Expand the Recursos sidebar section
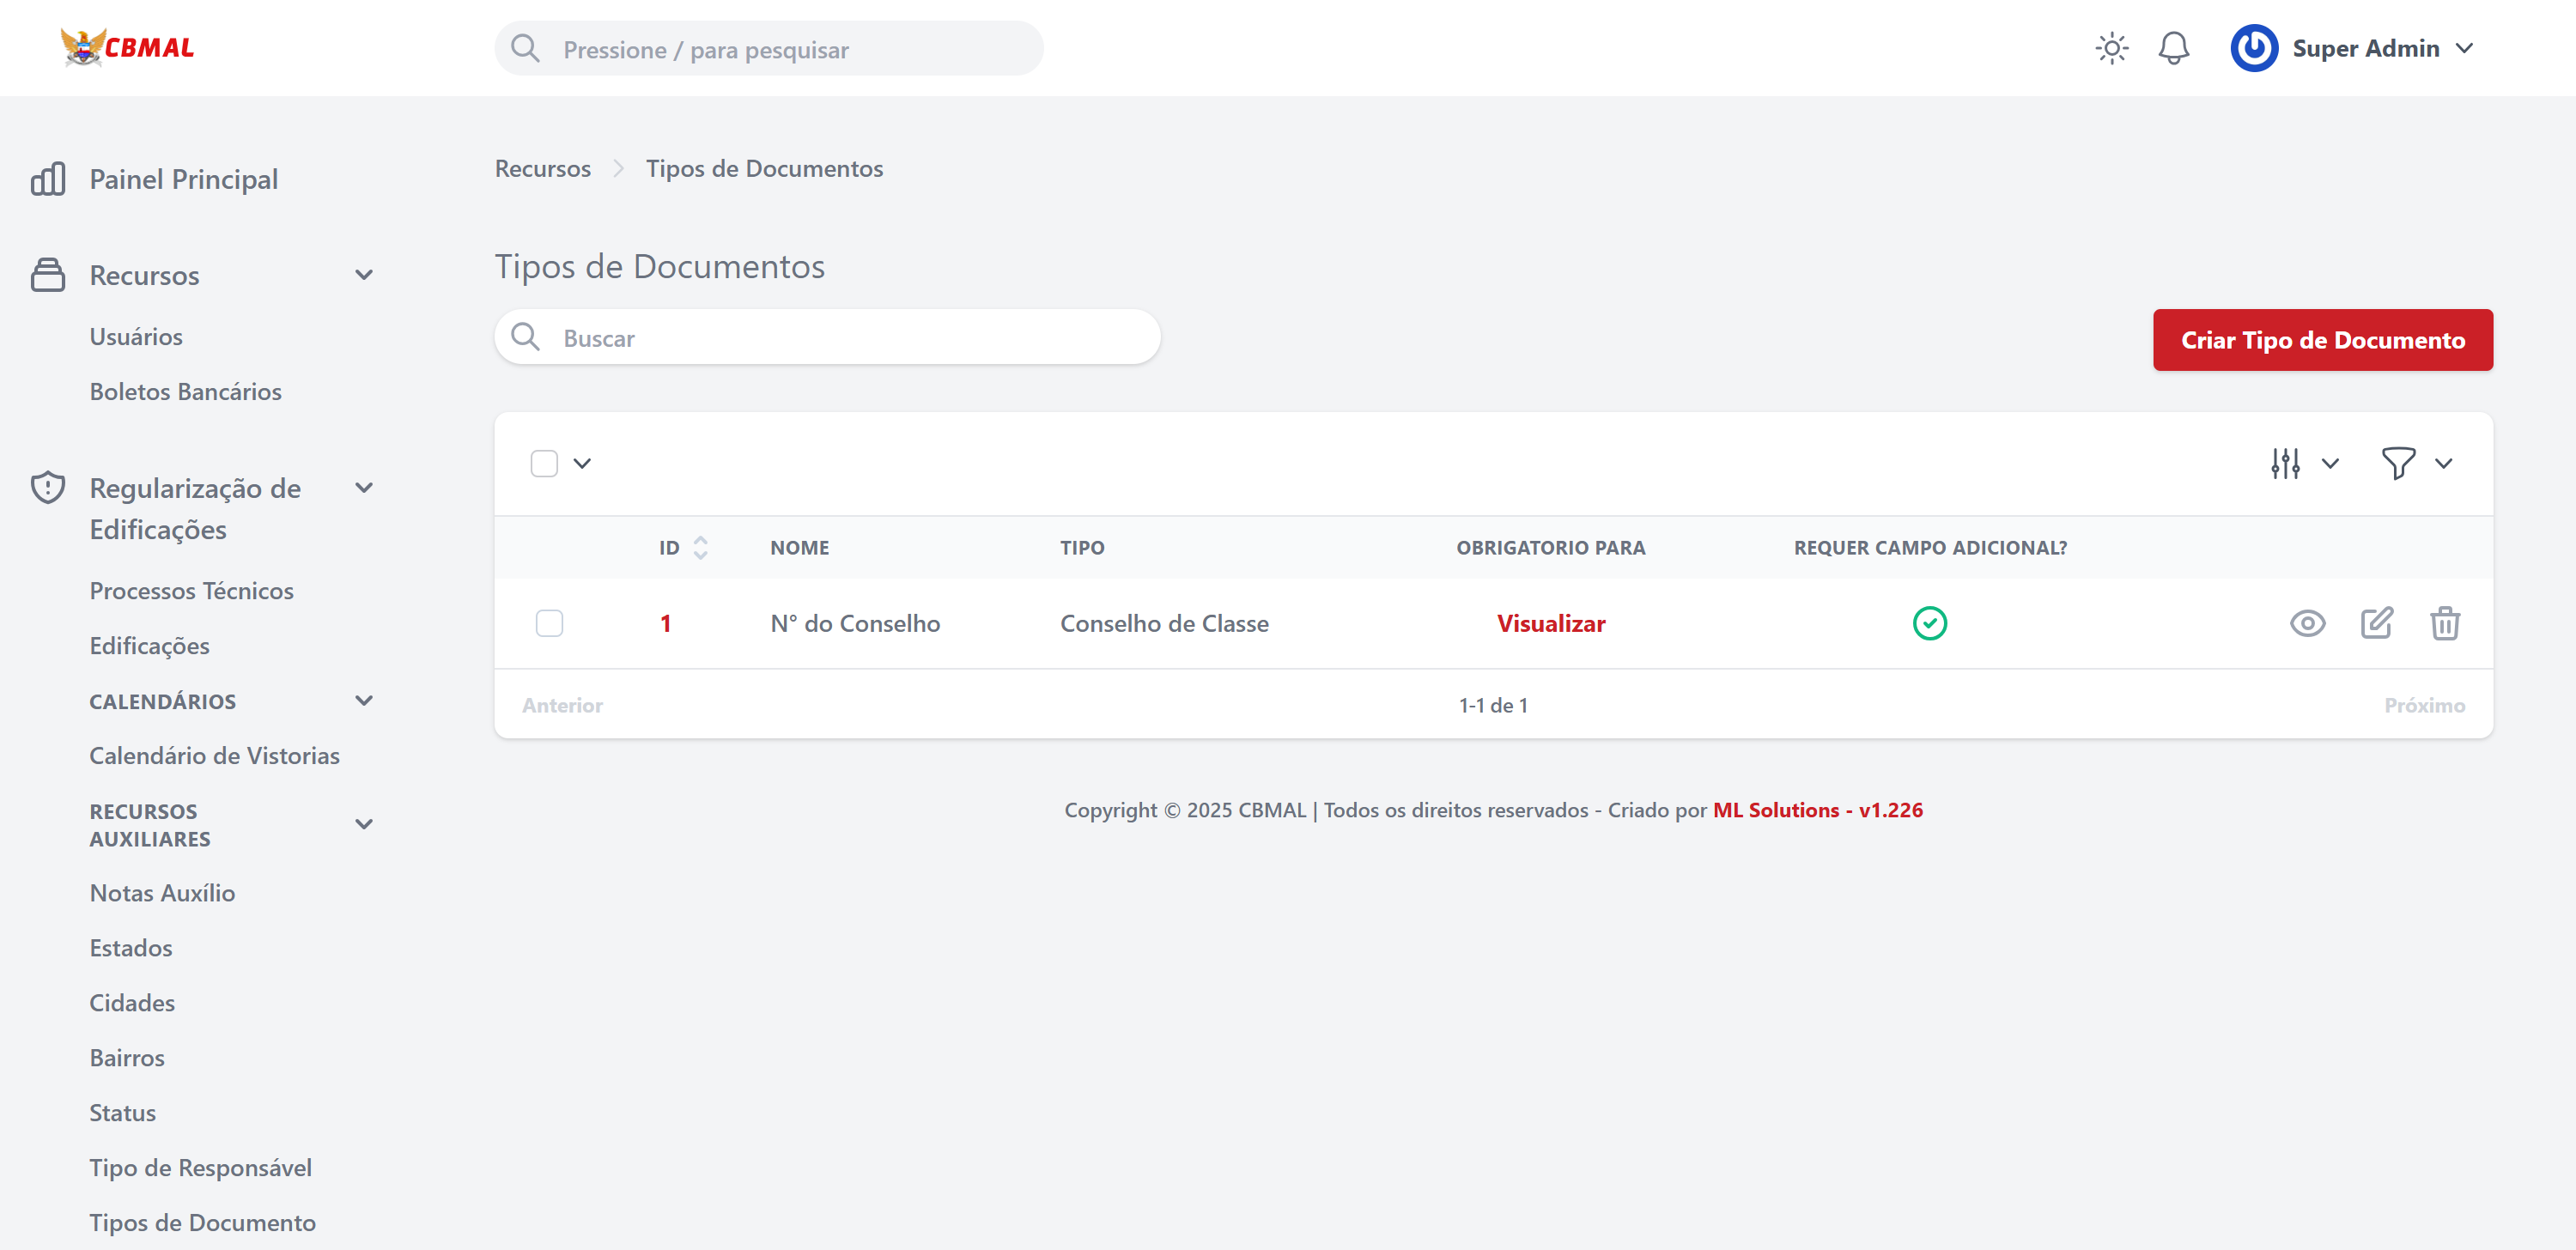This screenshot has height=1250, width=2576. click(363, 274)
